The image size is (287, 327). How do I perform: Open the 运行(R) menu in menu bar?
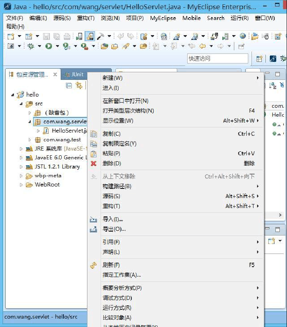239,18
